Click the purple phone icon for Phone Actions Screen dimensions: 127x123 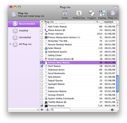coord(46,30)
